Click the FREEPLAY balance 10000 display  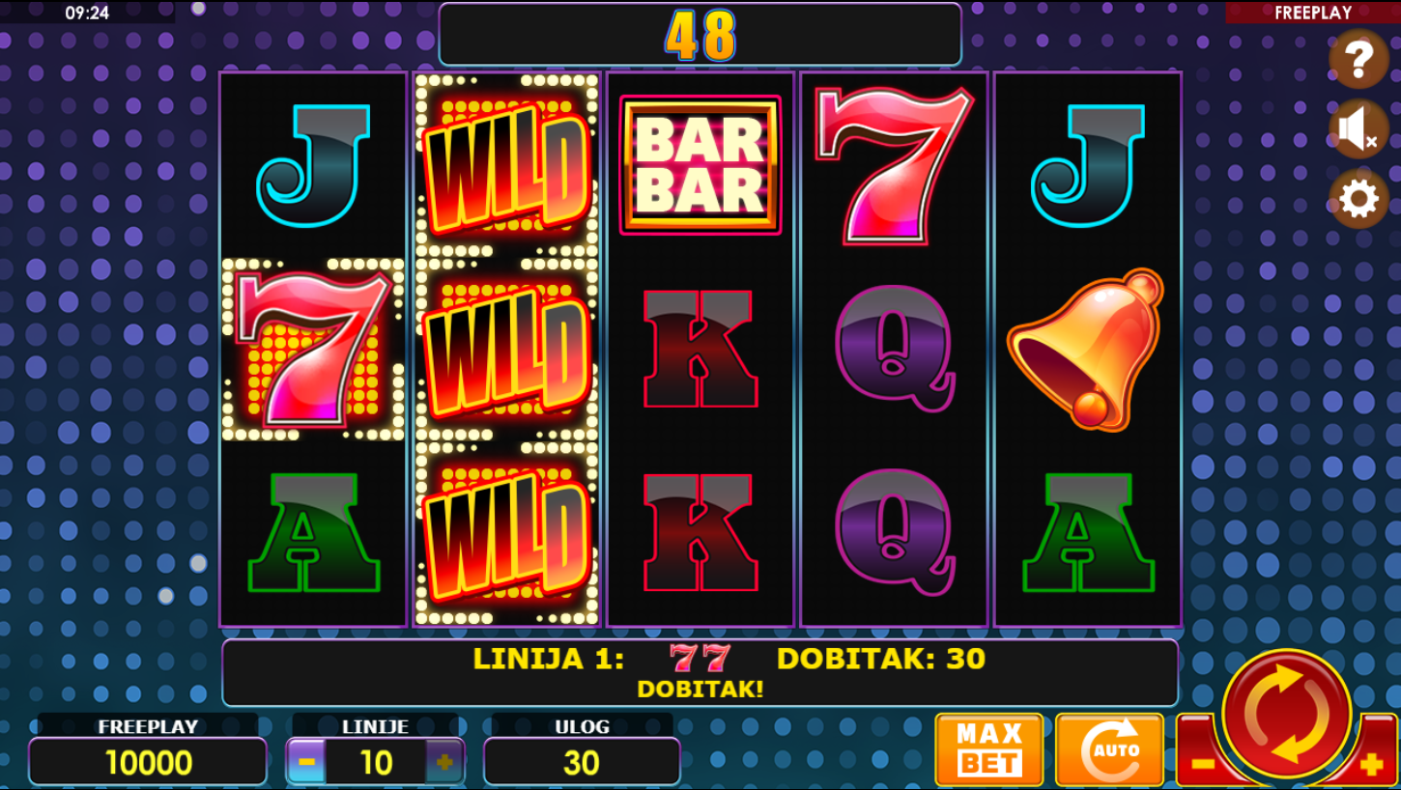[148, 762]
